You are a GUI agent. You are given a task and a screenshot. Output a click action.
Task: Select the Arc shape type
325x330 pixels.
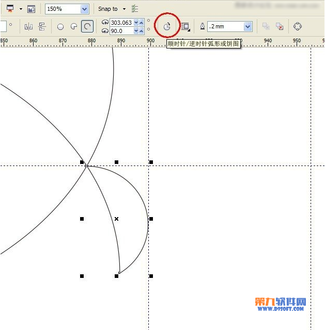click(87, 26)
